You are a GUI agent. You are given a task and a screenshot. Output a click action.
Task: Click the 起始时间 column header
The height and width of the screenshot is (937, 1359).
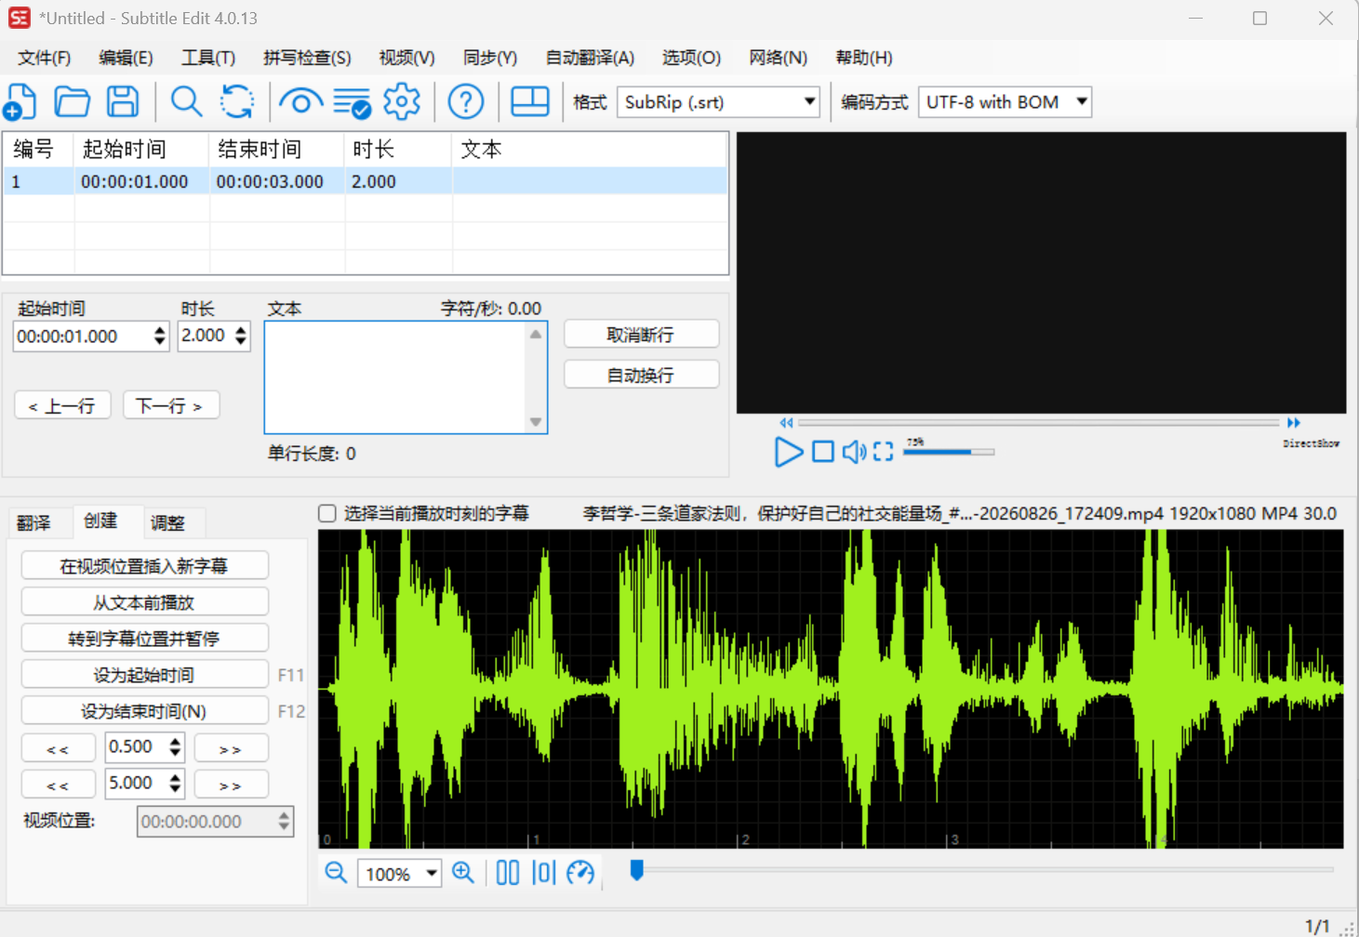141,150
